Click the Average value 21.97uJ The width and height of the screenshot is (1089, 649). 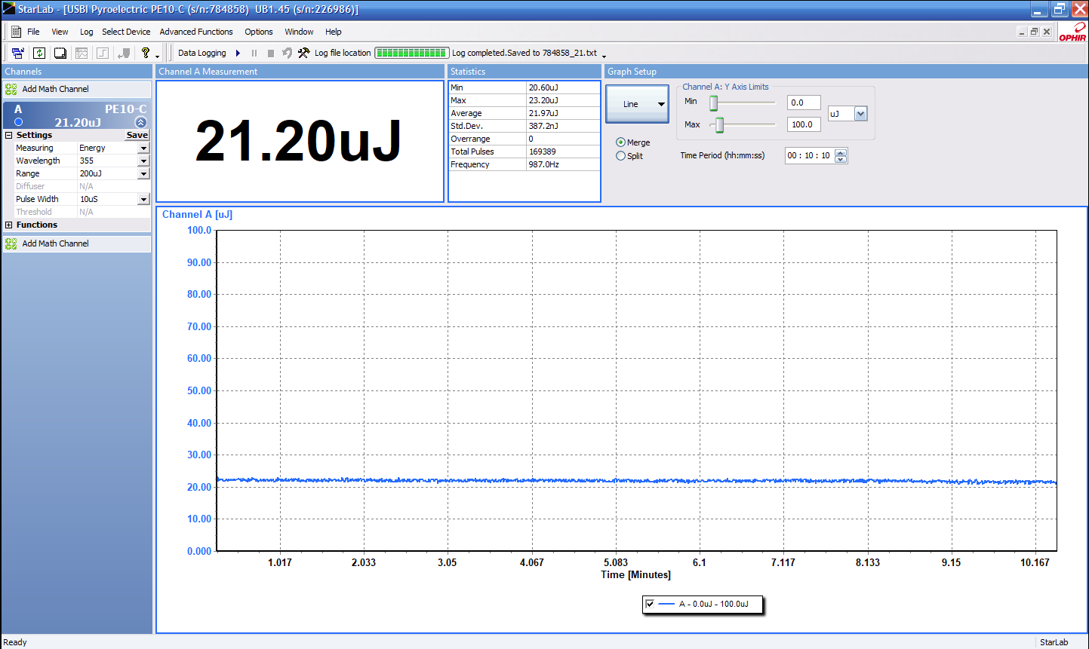(543, 113)
